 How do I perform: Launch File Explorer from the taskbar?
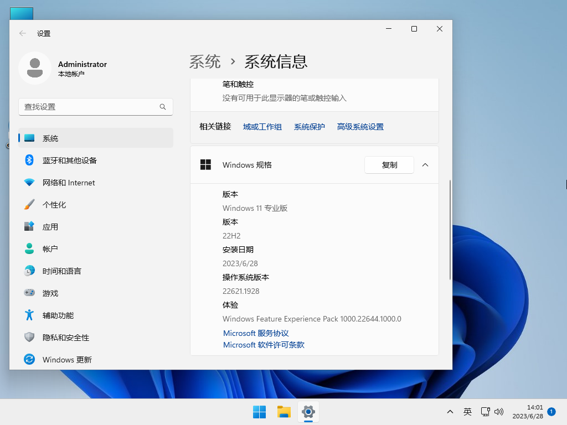(x=283, y=412)
